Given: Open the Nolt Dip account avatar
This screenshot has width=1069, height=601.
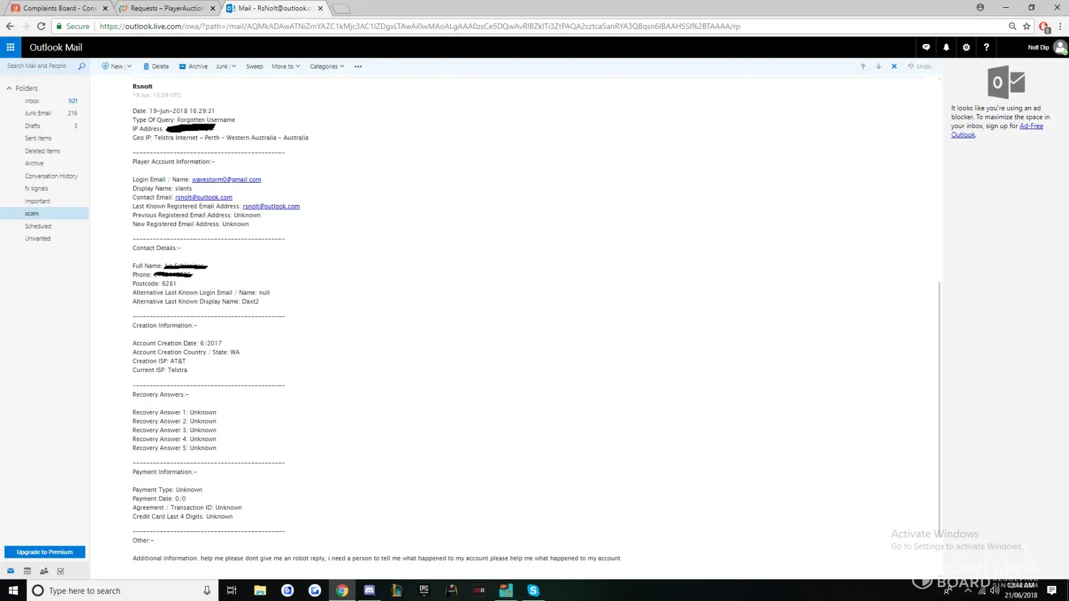Looking at the screenshot, I should pyautogui.click(x=1061, y=47).
